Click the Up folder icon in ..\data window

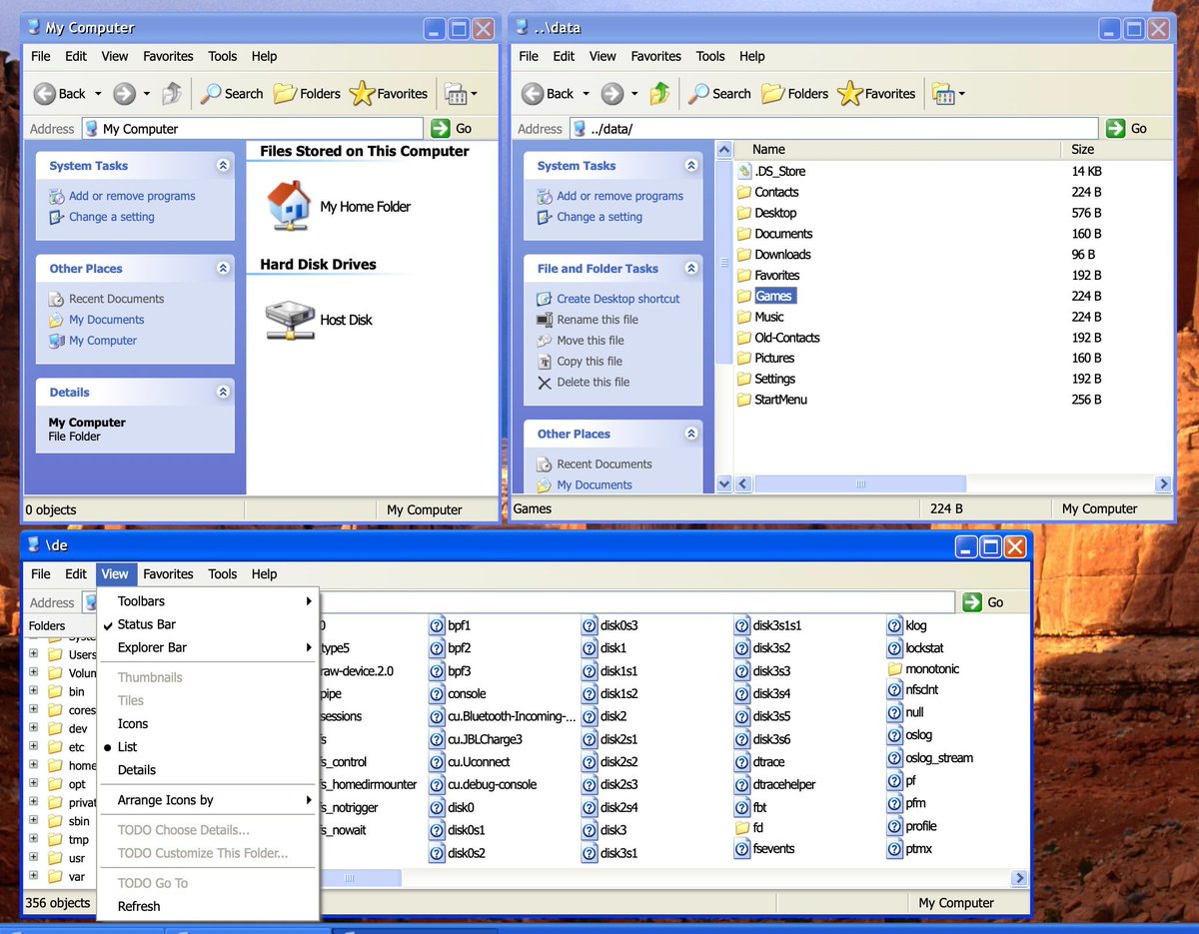(659, 94)
